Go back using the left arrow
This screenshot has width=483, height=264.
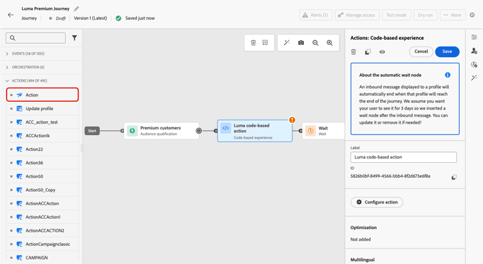coord(11,15)
